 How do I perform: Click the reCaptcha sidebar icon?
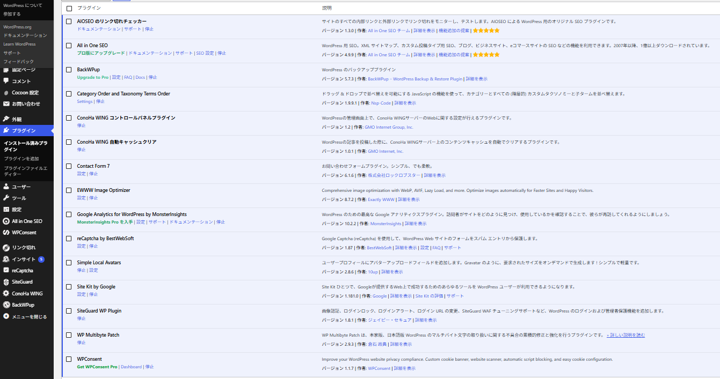(6, 270)
